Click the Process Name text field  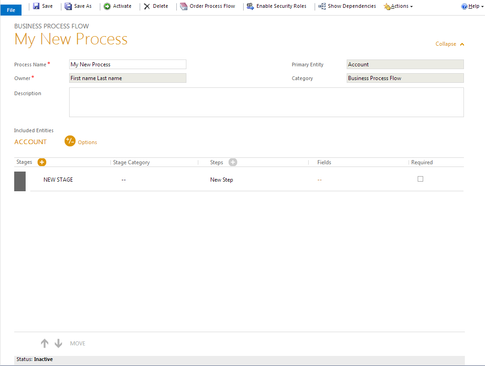tap(128, 65)
